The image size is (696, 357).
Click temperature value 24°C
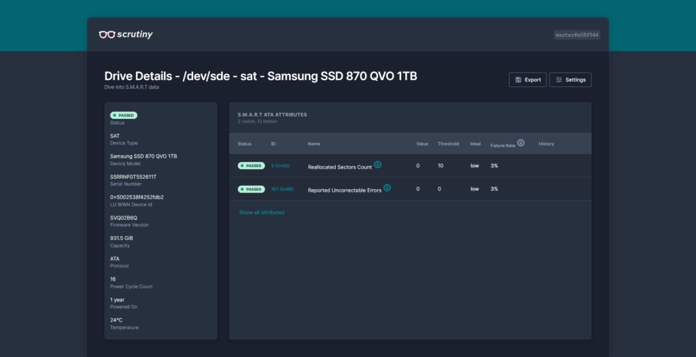[116, 320]
